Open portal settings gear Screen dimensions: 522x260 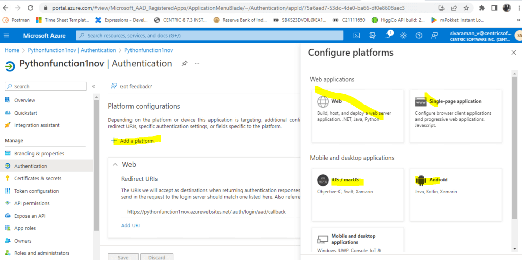click(404, 36)
